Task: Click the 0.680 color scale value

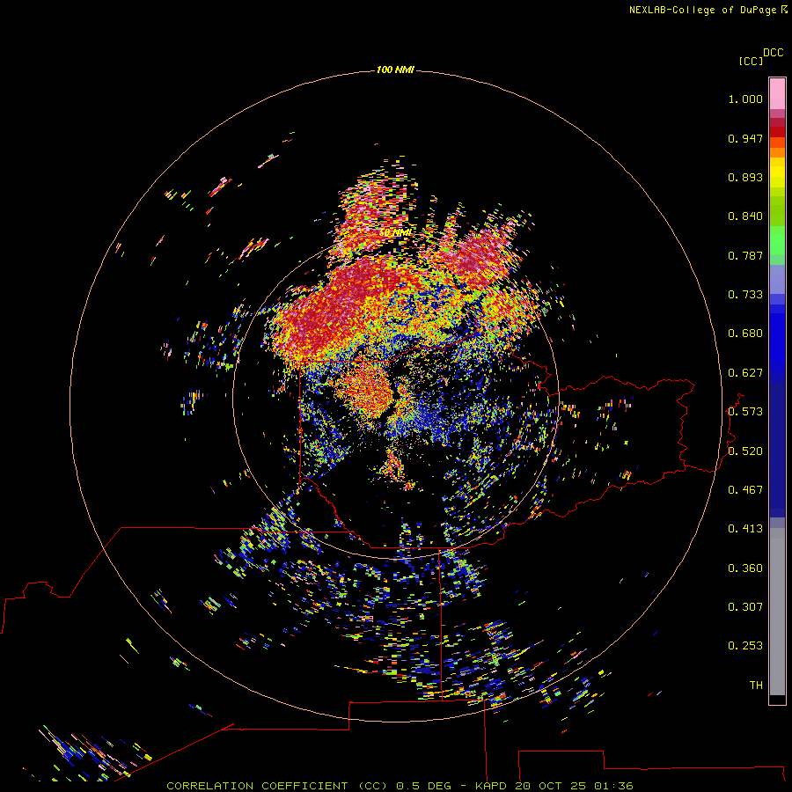Action: click(745, 334)
